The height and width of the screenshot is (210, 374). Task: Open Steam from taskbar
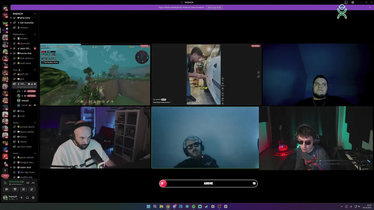tap(206, 206)
